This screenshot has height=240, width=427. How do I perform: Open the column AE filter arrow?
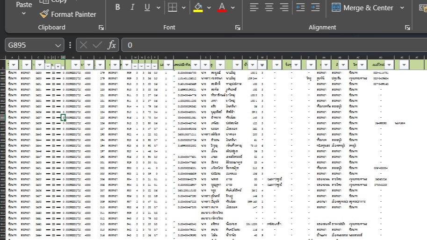click(404, 65)
